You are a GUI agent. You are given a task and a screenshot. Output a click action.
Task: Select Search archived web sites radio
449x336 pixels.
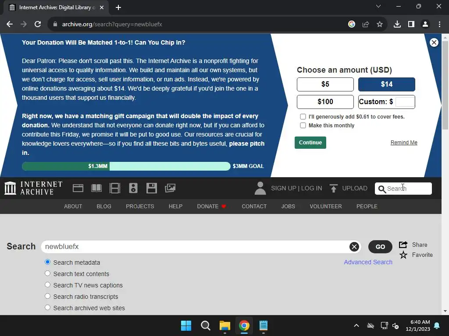[47, 308]
